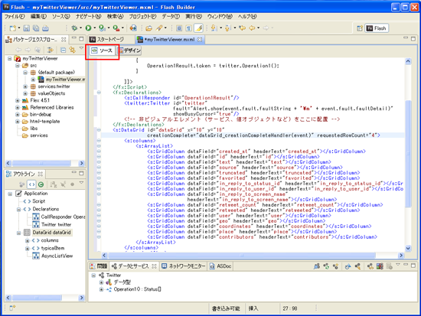Click editor vertical scrollbar down arrow
Image resolution: width=421 pixels, height=316 pixels.
[x=408, y=249]
